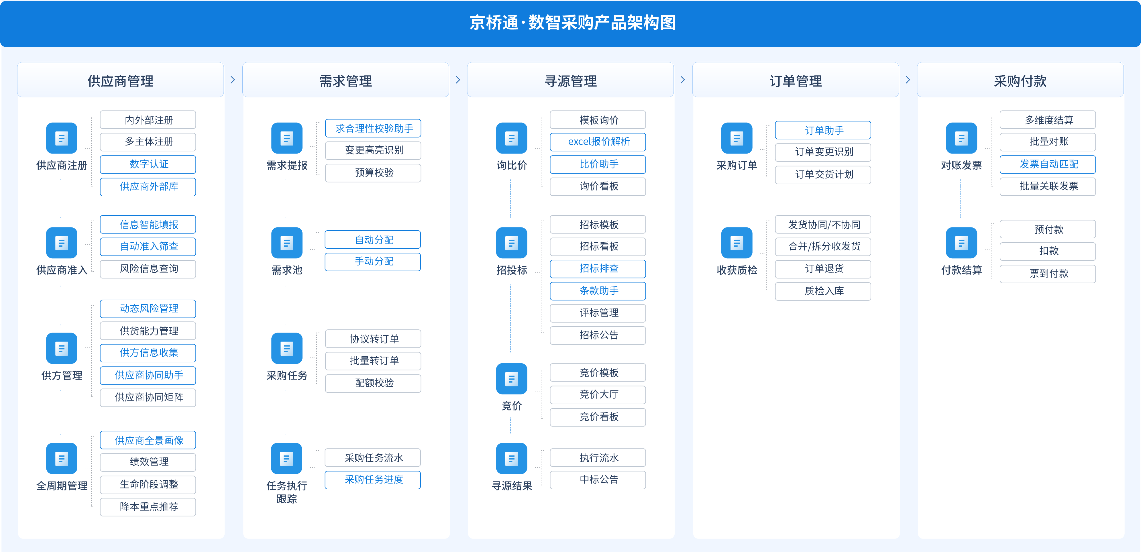Click 多主体注册 text box
The image size is (1141, 552).
pyautogui.click(x=148, y=142)
